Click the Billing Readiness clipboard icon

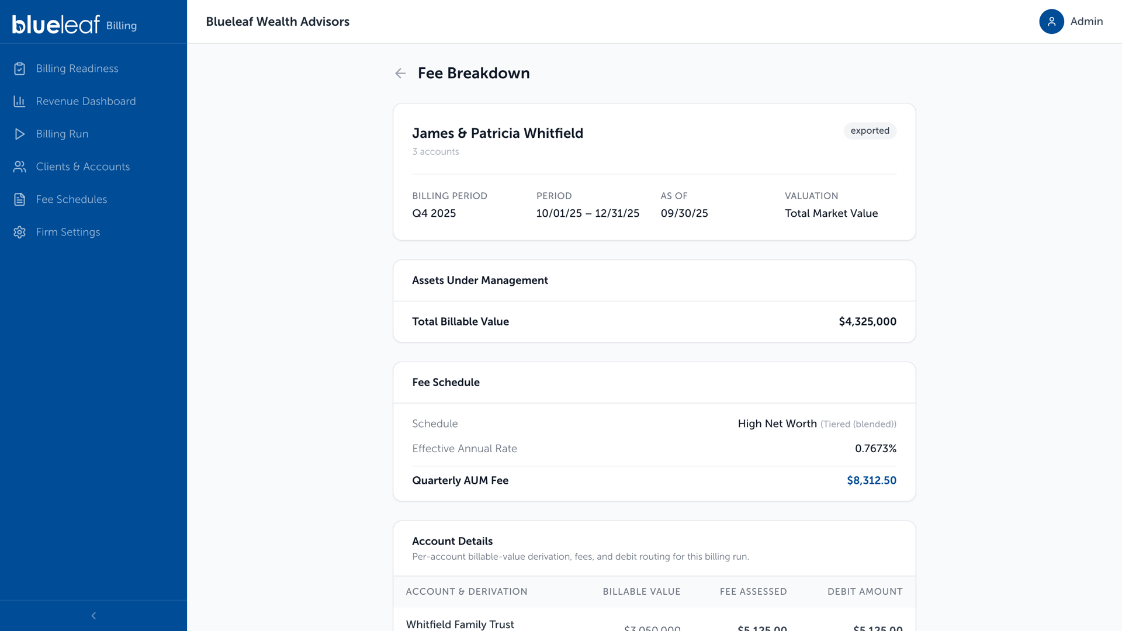[x=19, y=68]
